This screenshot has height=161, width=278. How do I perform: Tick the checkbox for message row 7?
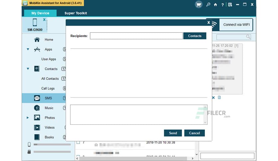click(x=78, y=142)
